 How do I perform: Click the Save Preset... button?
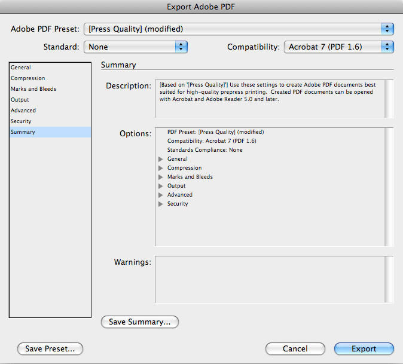click(x=50, y=349)
